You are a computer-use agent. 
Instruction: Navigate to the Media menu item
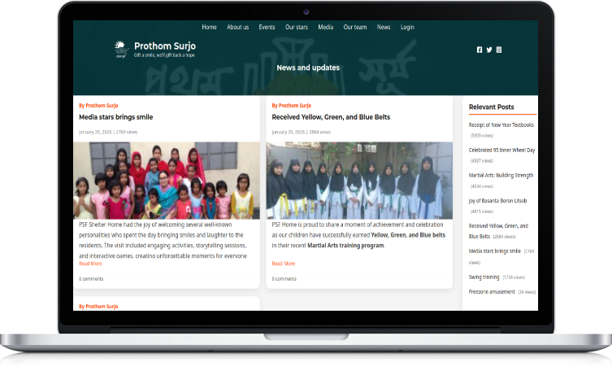coord(326,27)
